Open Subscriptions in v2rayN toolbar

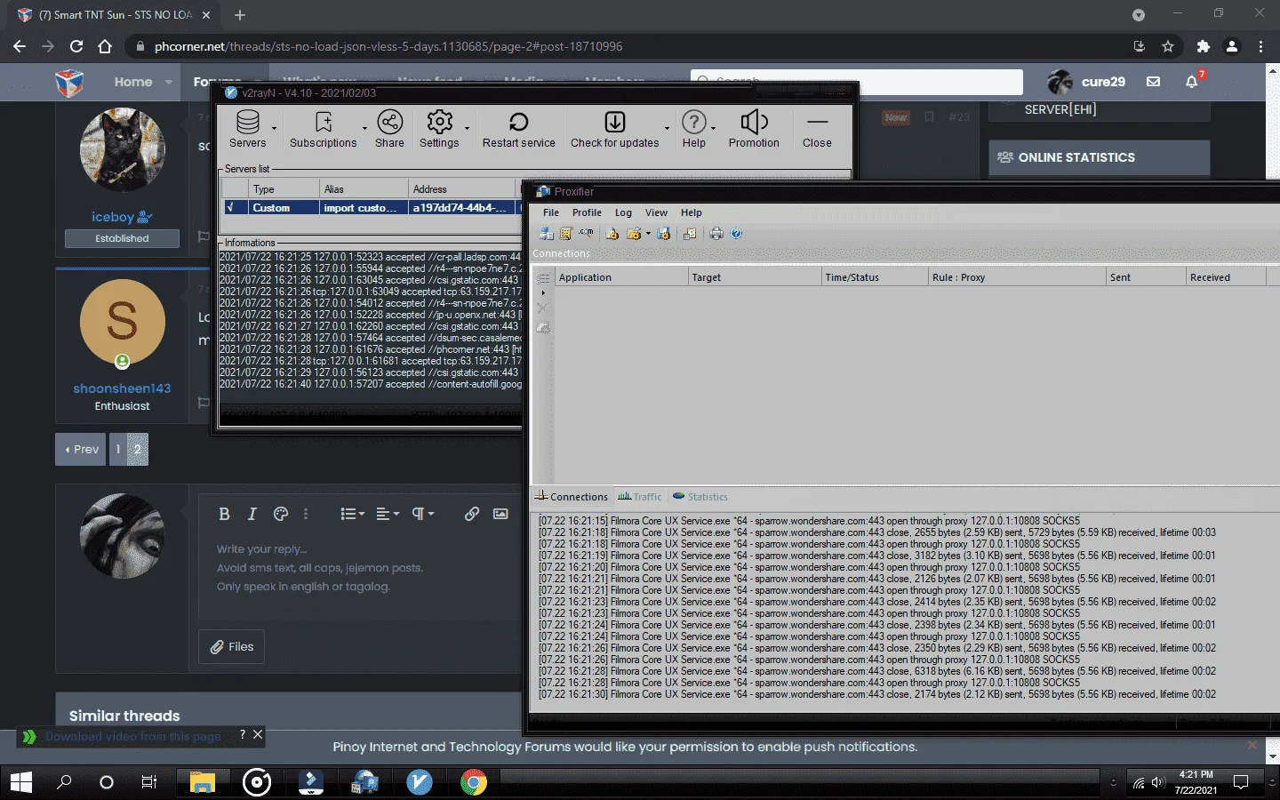click(323, 129)
